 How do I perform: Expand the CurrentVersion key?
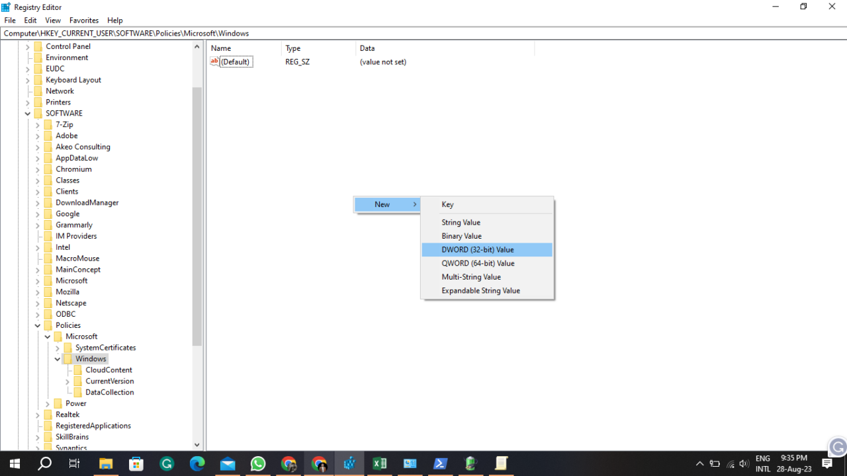[67, 381]
